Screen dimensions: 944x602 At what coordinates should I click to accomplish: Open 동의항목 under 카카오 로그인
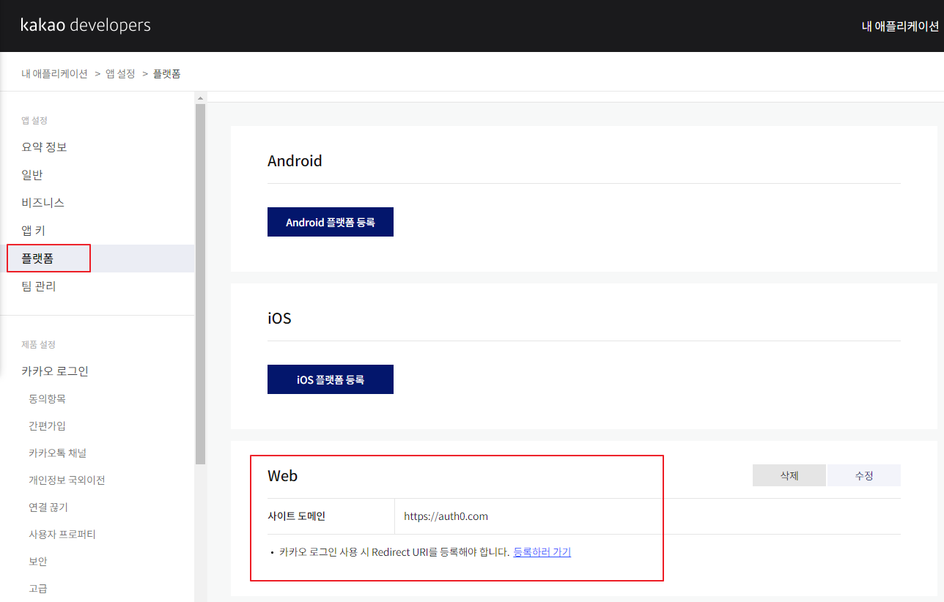48,398
